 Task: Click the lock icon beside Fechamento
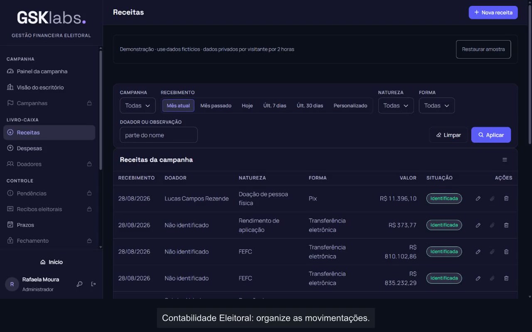point(89,240)
